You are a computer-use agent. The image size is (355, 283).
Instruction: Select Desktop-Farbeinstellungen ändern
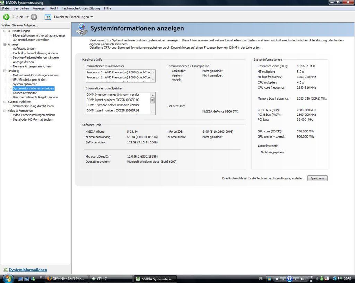[x=36, y=58]
